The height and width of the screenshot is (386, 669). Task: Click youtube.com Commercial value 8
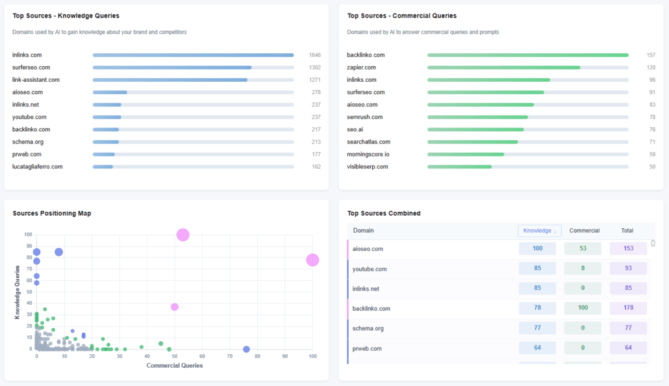pyautogui.click(x=583, y=268)
